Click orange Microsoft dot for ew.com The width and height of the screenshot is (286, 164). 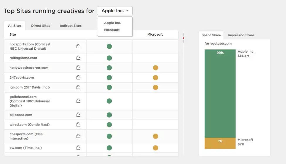click(x=155, y=148)
